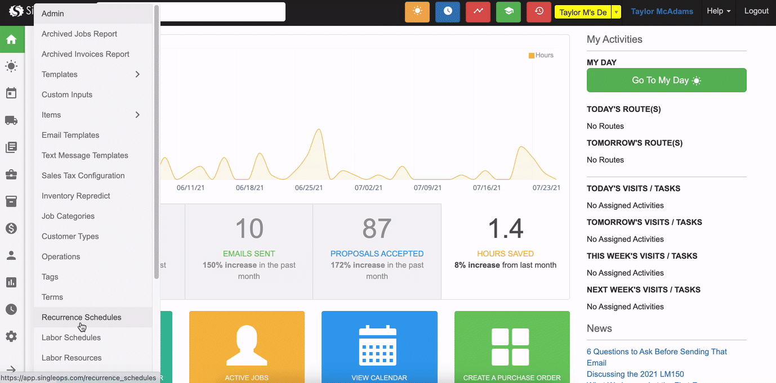Select Recurrence Schedules from the admin menu
Screen dimensions: 776x383
pyautogui.click(x=82, y=317)
